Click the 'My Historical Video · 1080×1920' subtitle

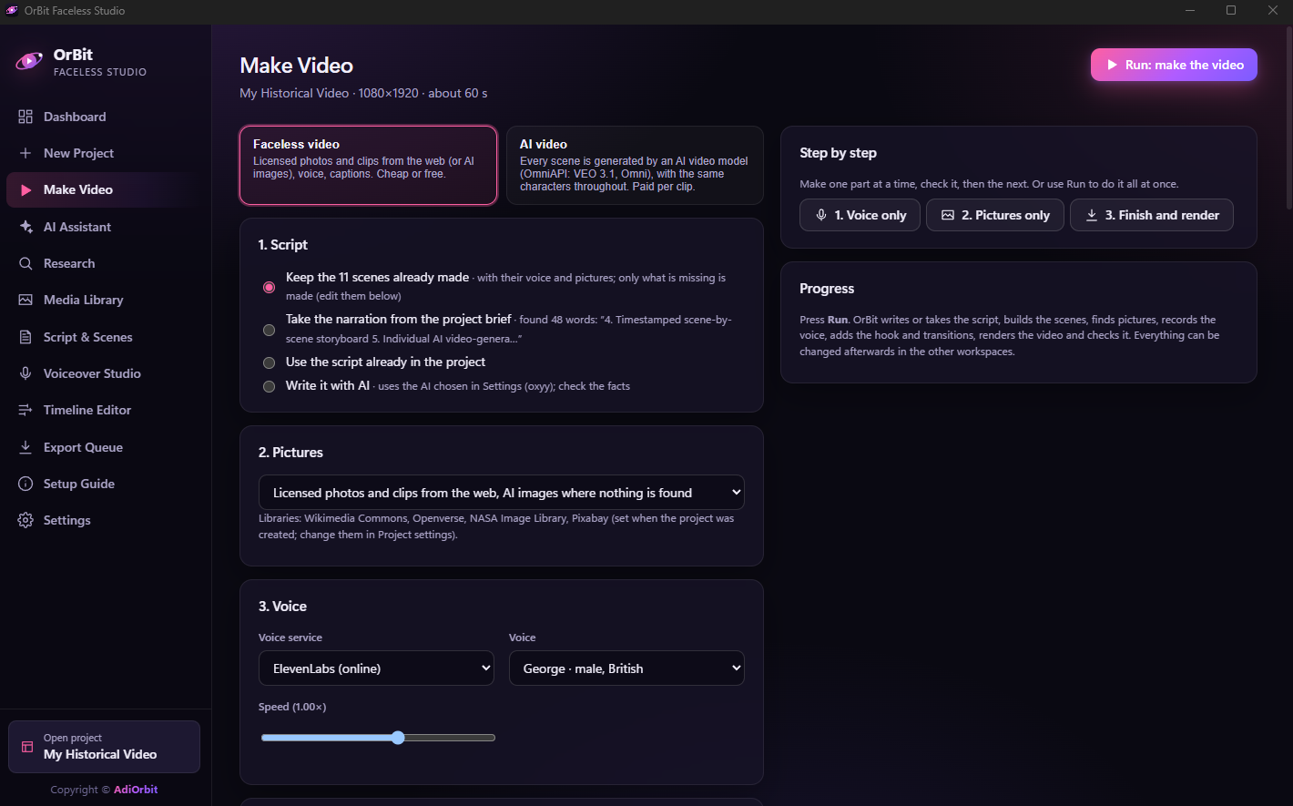click(363, 93)
